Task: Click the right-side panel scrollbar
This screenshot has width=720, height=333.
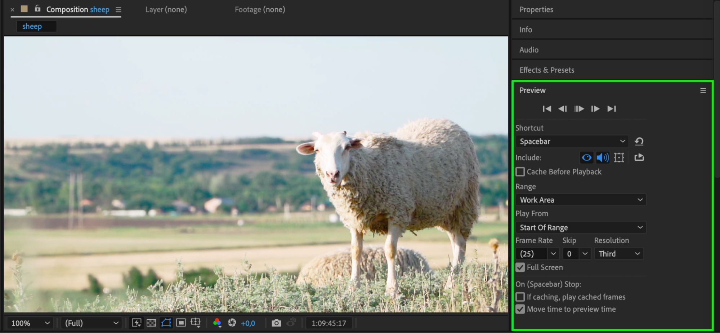Action: pyautogui.click(x=717, y=89)
